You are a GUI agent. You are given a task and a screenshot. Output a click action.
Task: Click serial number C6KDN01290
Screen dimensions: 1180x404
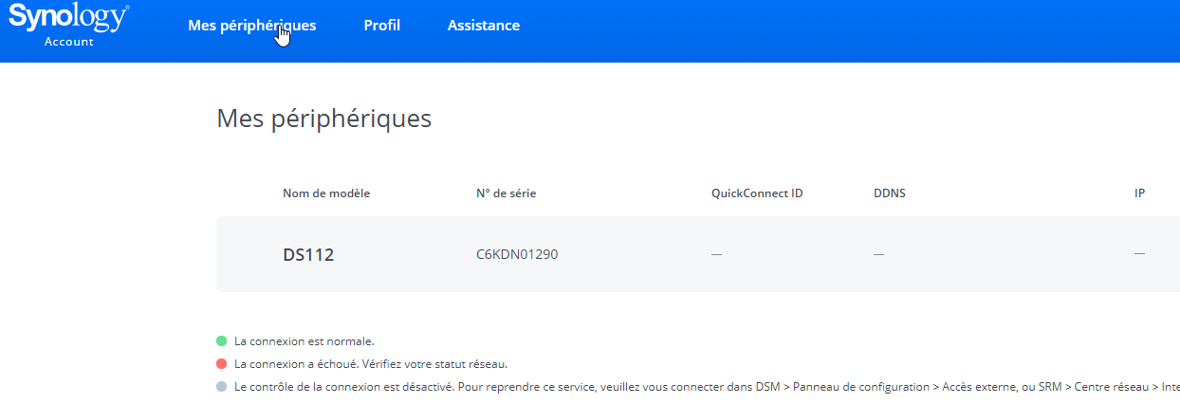click(517, 254)
